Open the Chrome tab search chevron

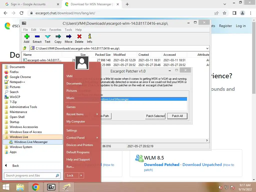coord(225,4)
